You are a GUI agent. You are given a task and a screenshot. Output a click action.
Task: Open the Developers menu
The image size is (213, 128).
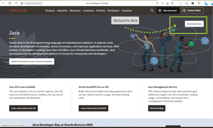(113, 11)
